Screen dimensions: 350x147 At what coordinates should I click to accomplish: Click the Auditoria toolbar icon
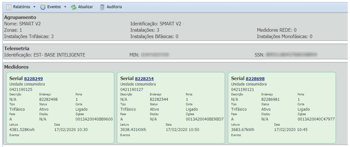point(102,7)
